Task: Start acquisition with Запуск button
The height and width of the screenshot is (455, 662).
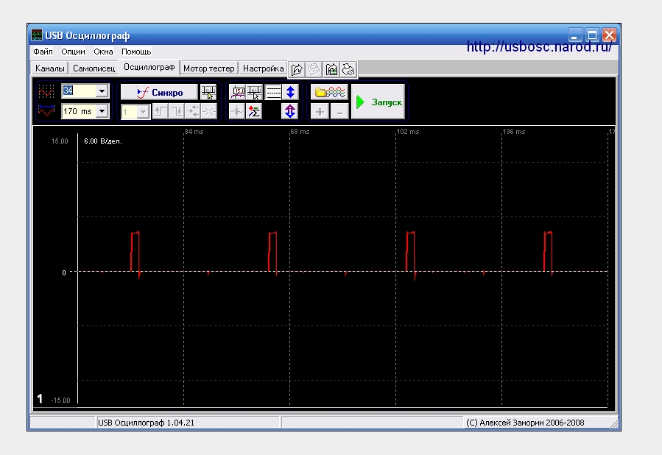Action: (378, 102)
